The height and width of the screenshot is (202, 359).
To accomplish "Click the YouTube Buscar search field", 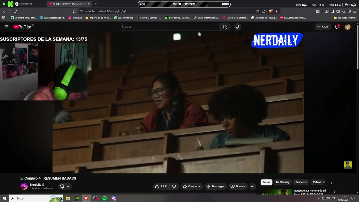I will [169, 27].
